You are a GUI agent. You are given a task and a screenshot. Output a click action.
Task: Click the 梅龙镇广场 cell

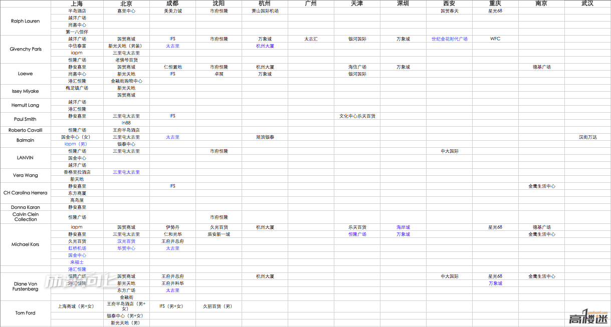pos(77,88)
